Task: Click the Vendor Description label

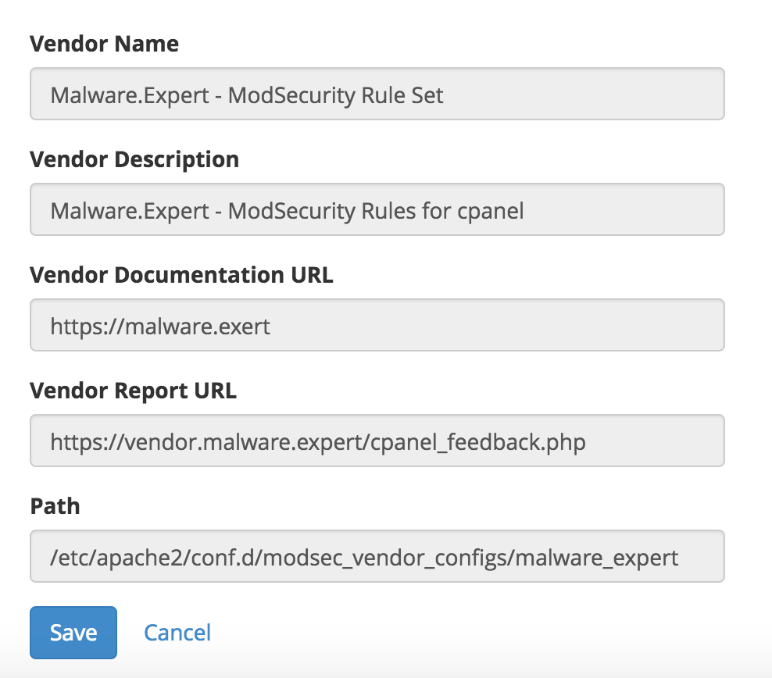Action: click(x=134, y=159)
